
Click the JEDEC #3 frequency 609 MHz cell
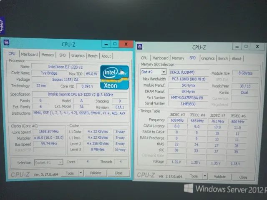click(177, 120)
